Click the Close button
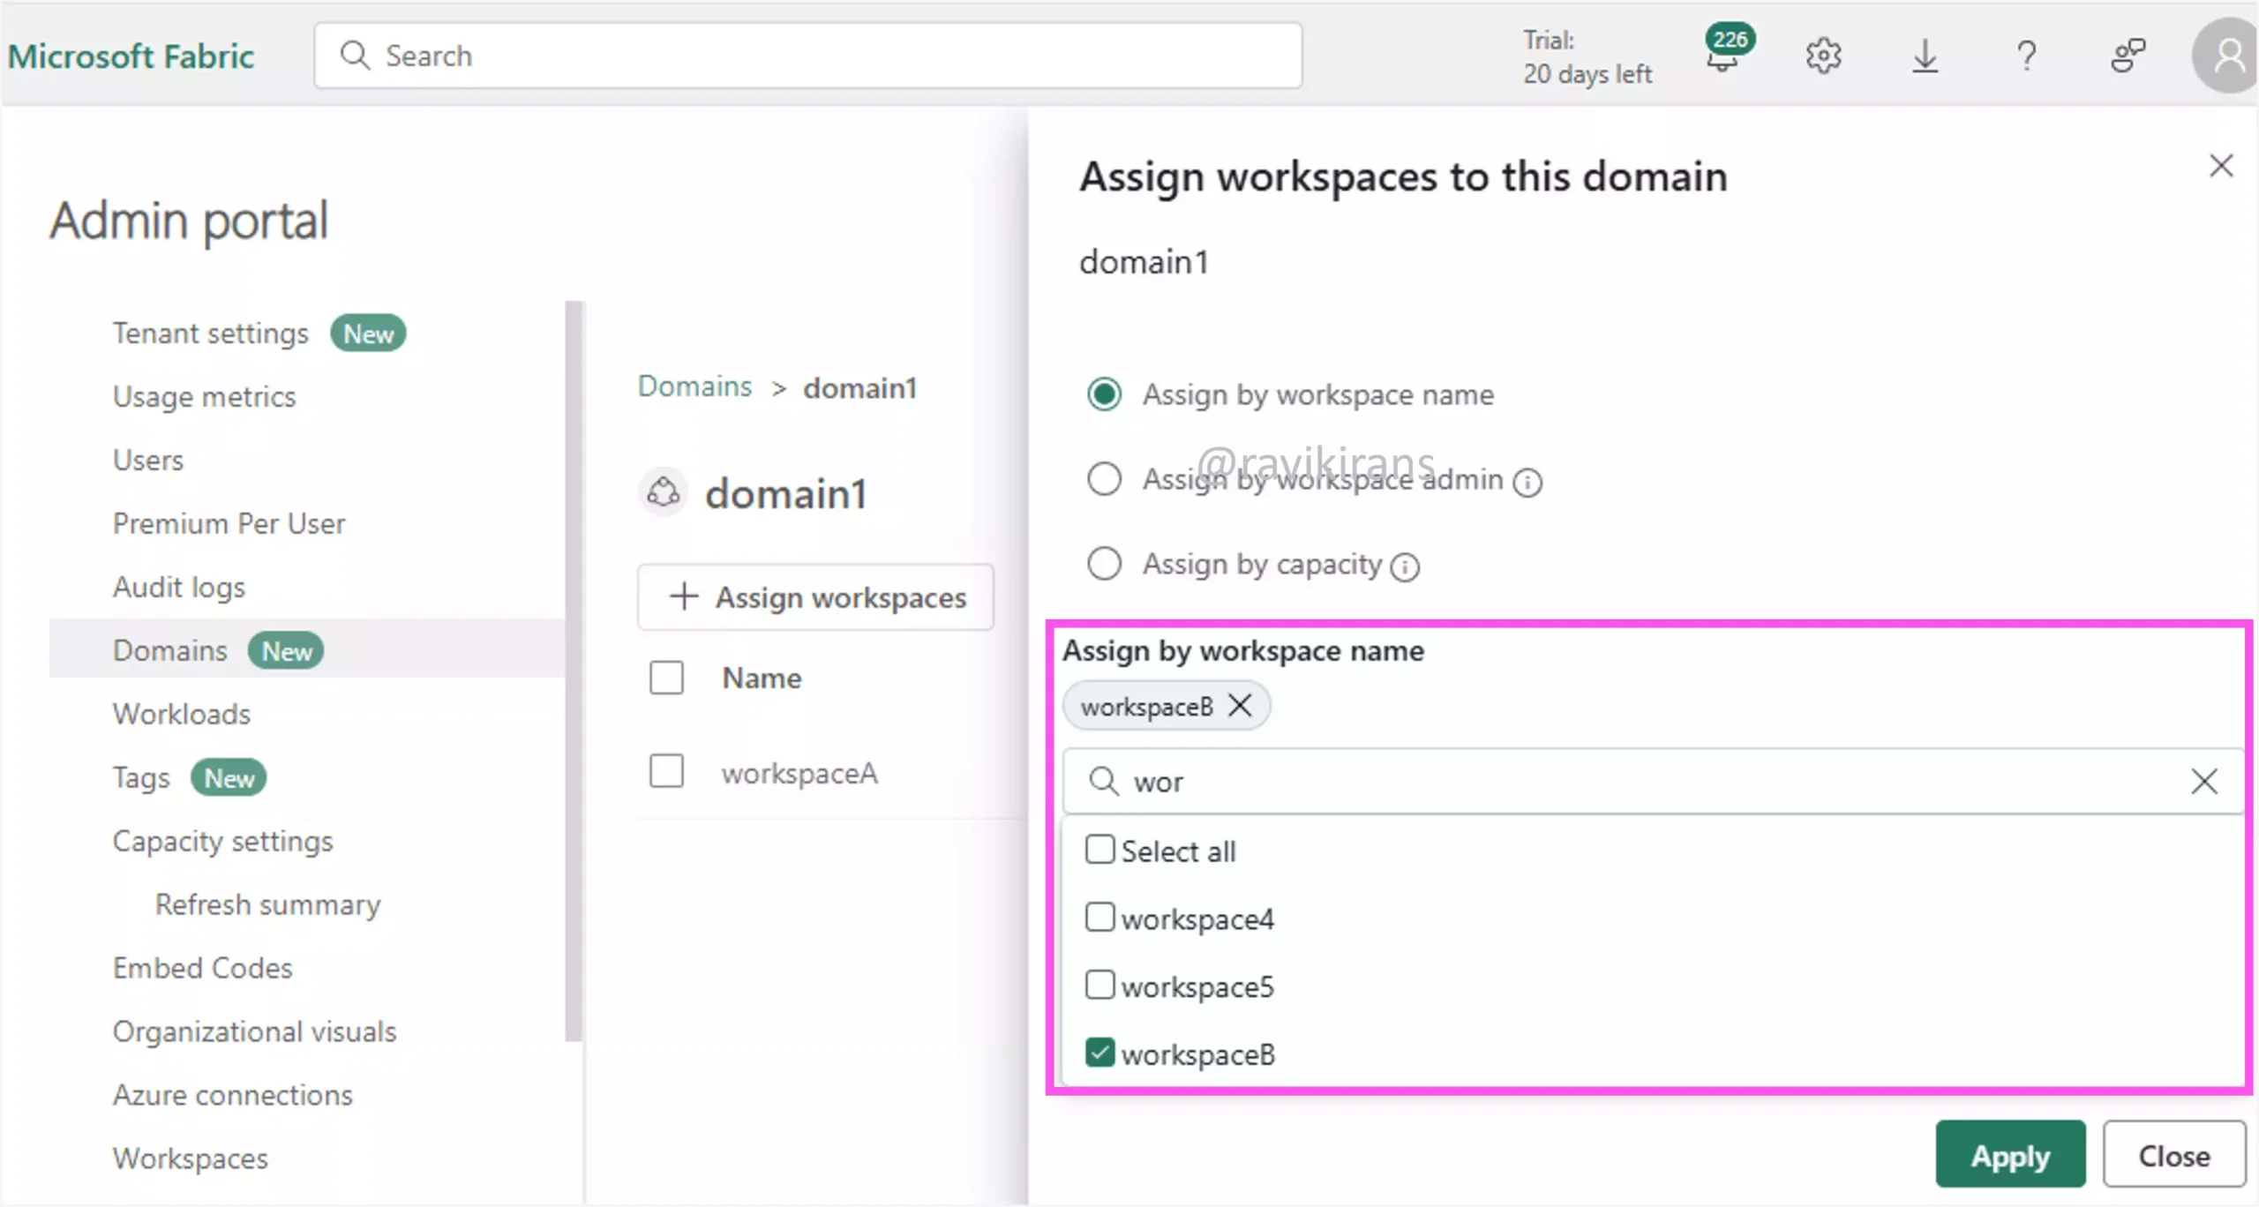2259x1207 pixels. [x=2174, y=1155]
